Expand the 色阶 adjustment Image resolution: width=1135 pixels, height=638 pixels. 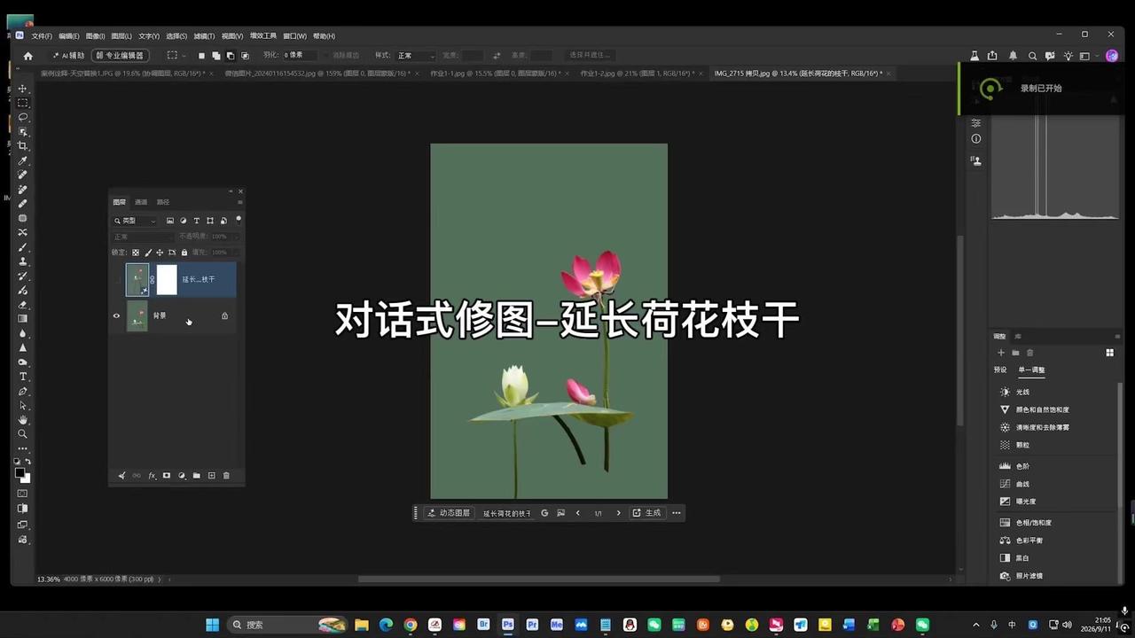(1022, 466)
